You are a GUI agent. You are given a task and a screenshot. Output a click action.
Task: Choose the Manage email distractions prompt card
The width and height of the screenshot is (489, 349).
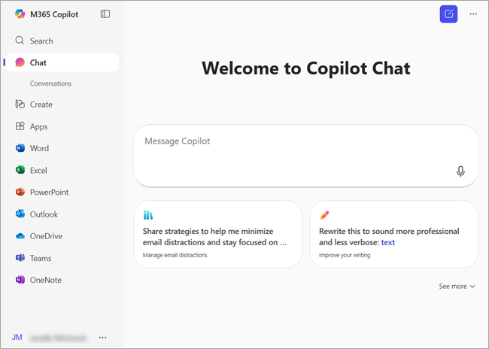[x=217, y=234]
